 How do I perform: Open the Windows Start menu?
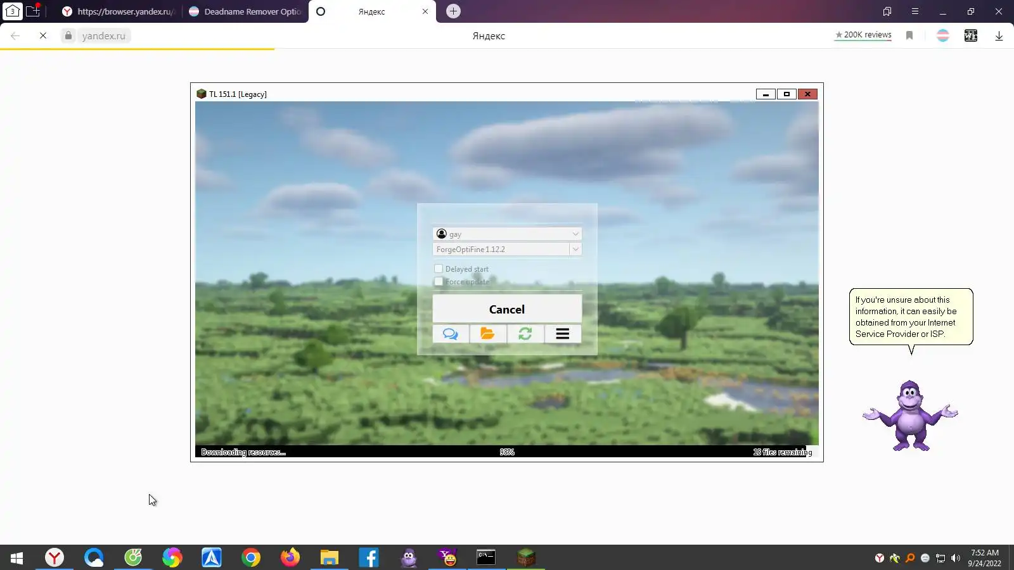pos(17,557)
